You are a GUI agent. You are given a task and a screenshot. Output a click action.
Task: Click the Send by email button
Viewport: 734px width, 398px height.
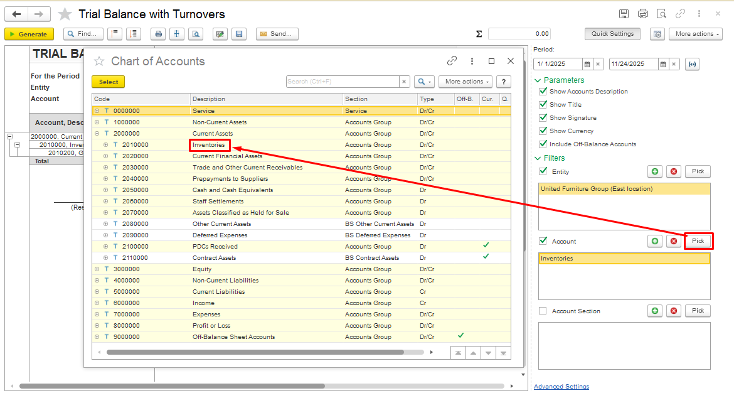tap(277, 34)
